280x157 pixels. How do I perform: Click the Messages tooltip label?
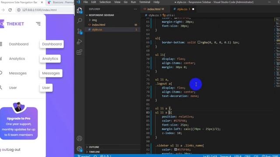click(51, 73)
